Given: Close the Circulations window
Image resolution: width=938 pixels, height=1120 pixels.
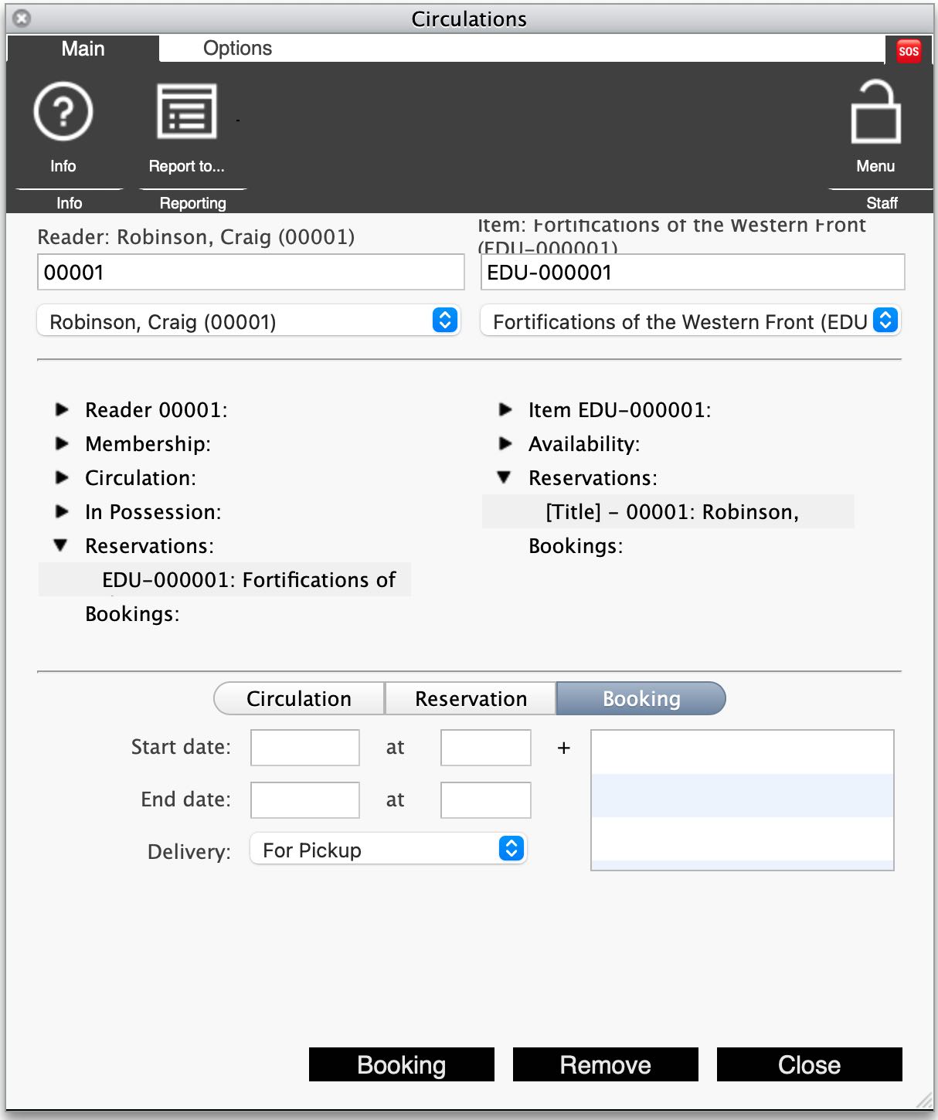Looking at the screenshot, I should point(22,18).
